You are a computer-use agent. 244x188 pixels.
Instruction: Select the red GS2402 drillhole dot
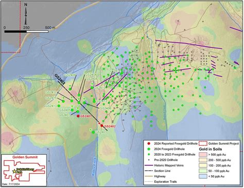tap(102, 126)
